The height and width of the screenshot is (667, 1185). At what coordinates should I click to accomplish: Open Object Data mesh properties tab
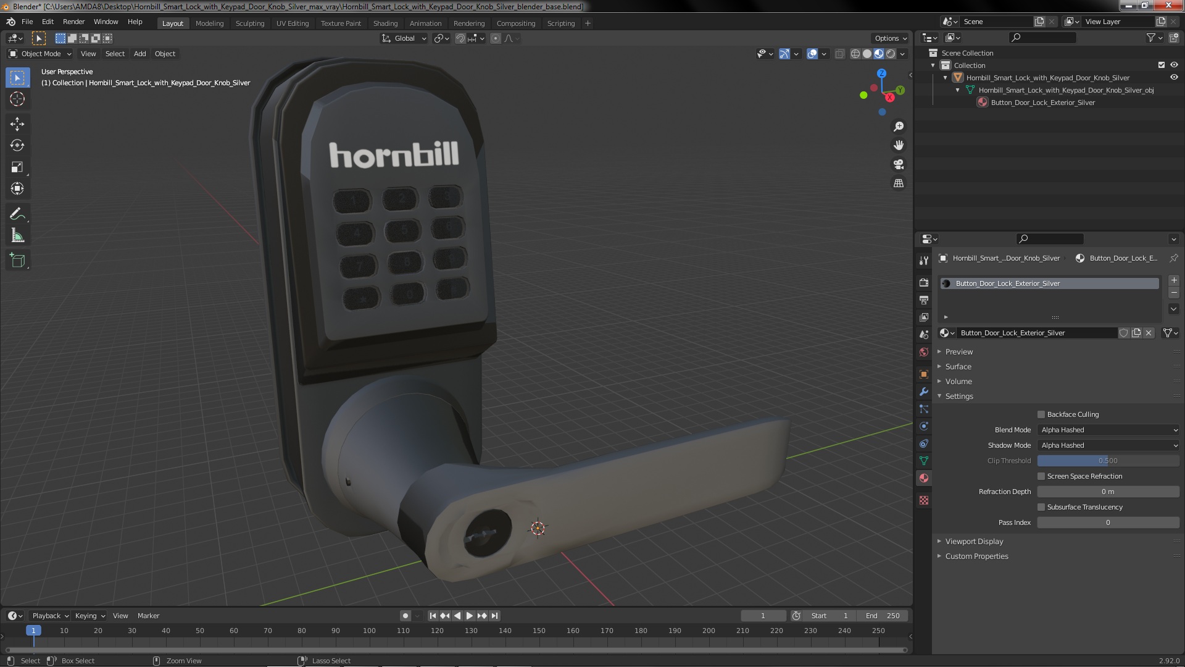924,461
